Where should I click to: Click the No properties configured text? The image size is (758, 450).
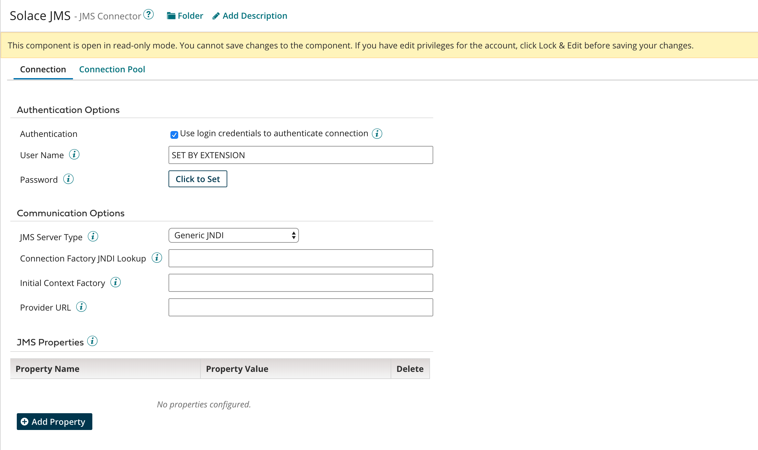[x=204, y=404]
